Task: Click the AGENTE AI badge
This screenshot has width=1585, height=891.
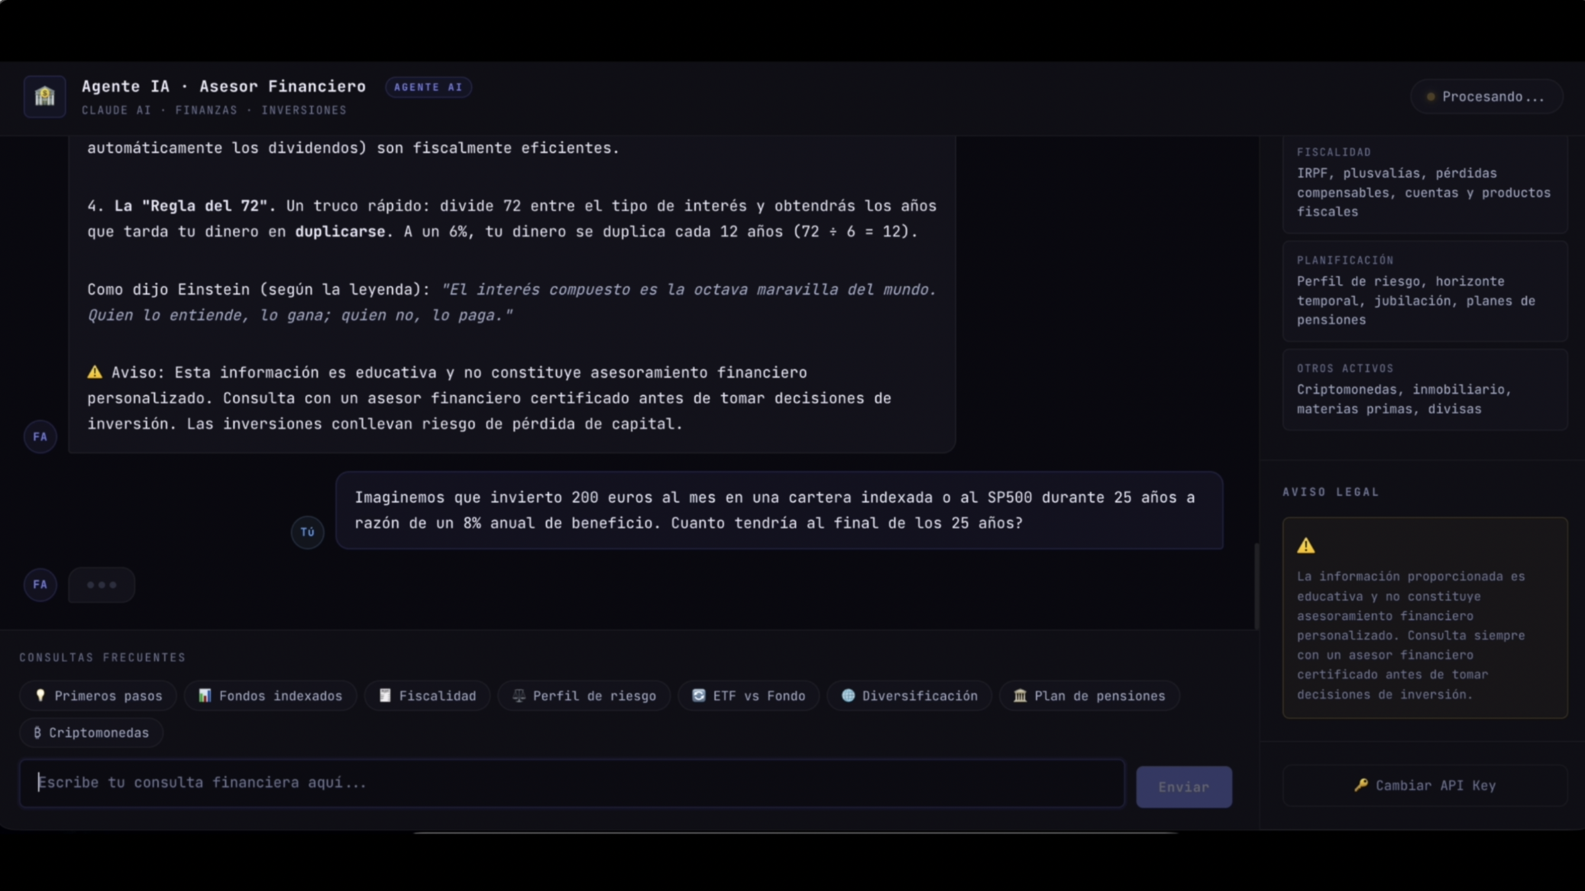Action: point(428,87)
